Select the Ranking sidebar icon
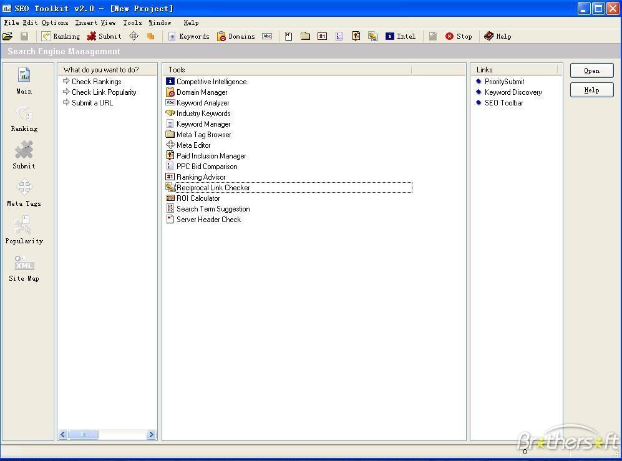The width and height of the screenshot is (622, 461). pos(24,119)
